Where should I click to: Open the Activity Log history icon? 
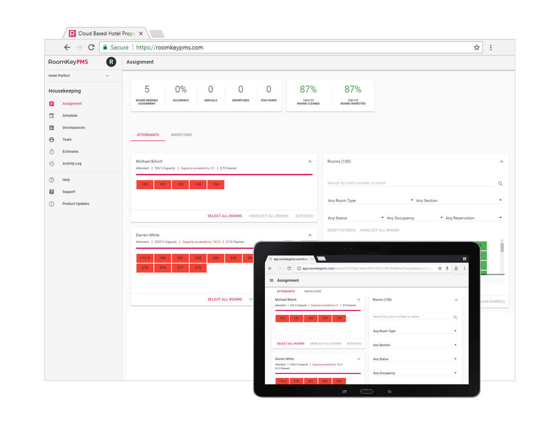pyautogui.click(x=52, y=163)
